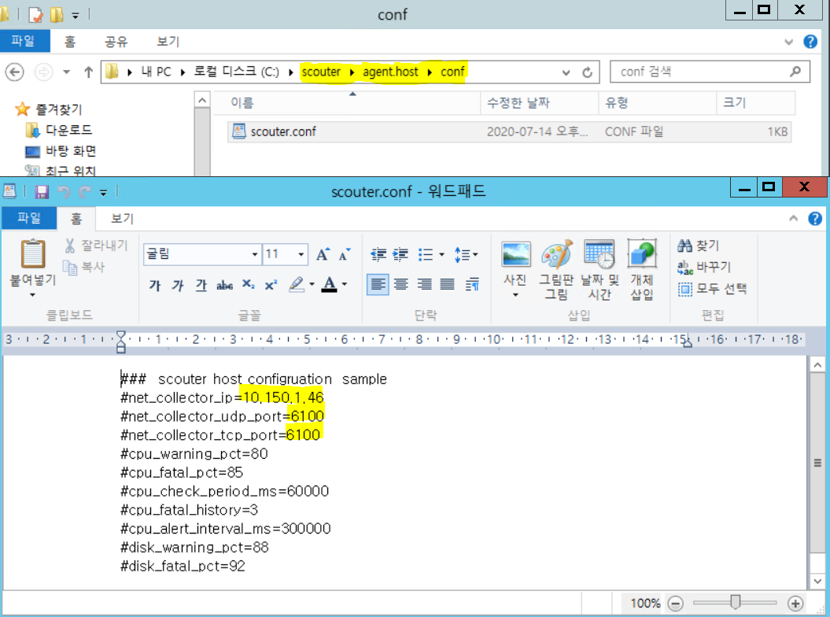This screenshot has width=830, height=617.
Task: Apply the font color A button
Action: 330,285
